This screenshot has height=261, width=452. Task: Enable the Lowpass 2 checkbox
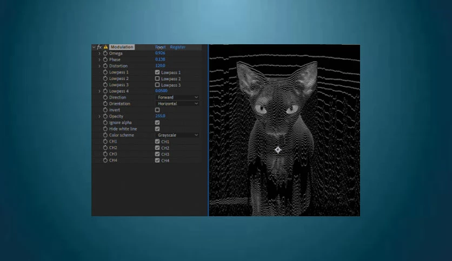tap(157, 79)
